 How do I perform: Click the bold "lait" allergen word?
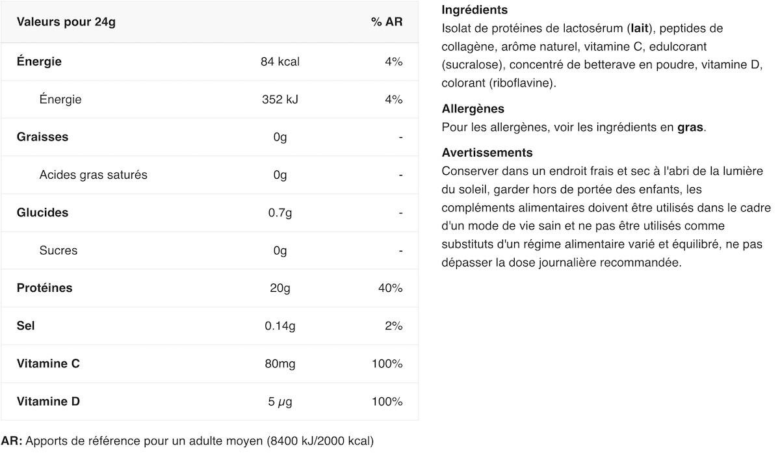(640, 29)
